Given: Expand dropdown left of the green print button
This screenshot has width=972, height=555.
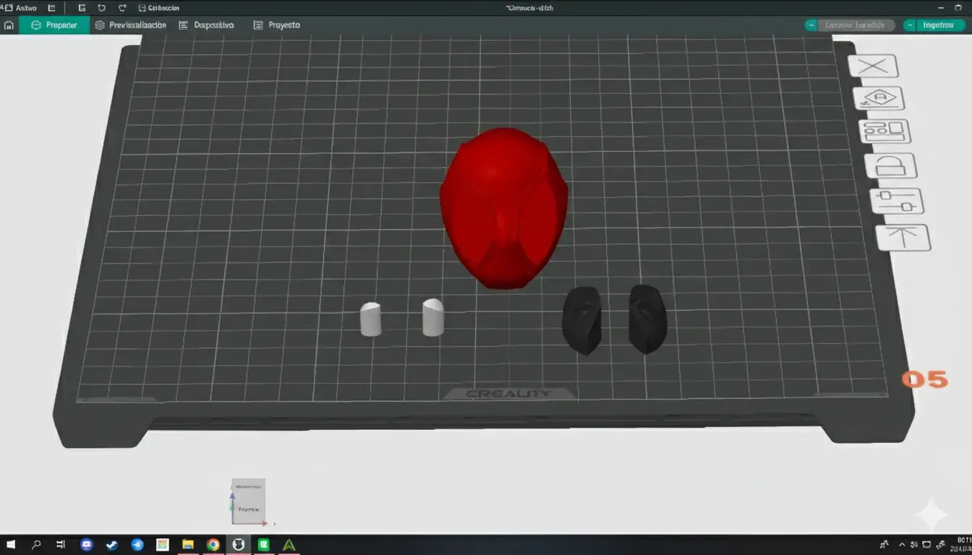Looking at the screenshot, I should point(910,25).
